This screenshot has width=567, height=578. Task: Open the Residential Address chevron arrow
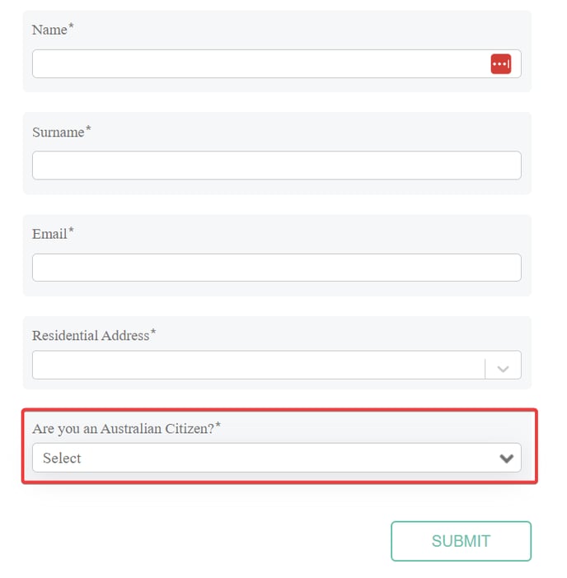(503, 369)
